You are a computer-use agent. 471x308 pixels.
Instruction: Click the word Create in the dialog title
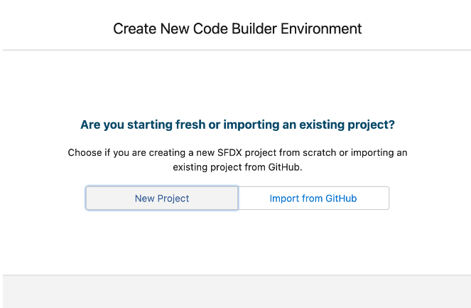click(x=134, y=29)
